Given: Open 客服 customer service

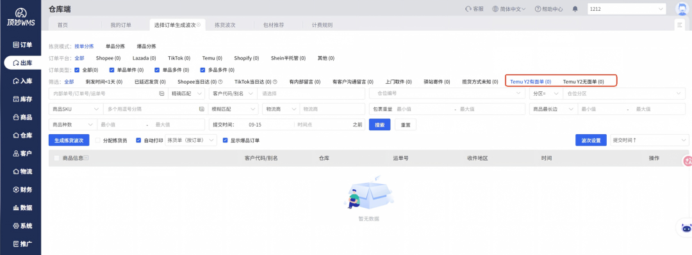Looking at the screenshot, I should pyautogui.click(x=474, y=9).
